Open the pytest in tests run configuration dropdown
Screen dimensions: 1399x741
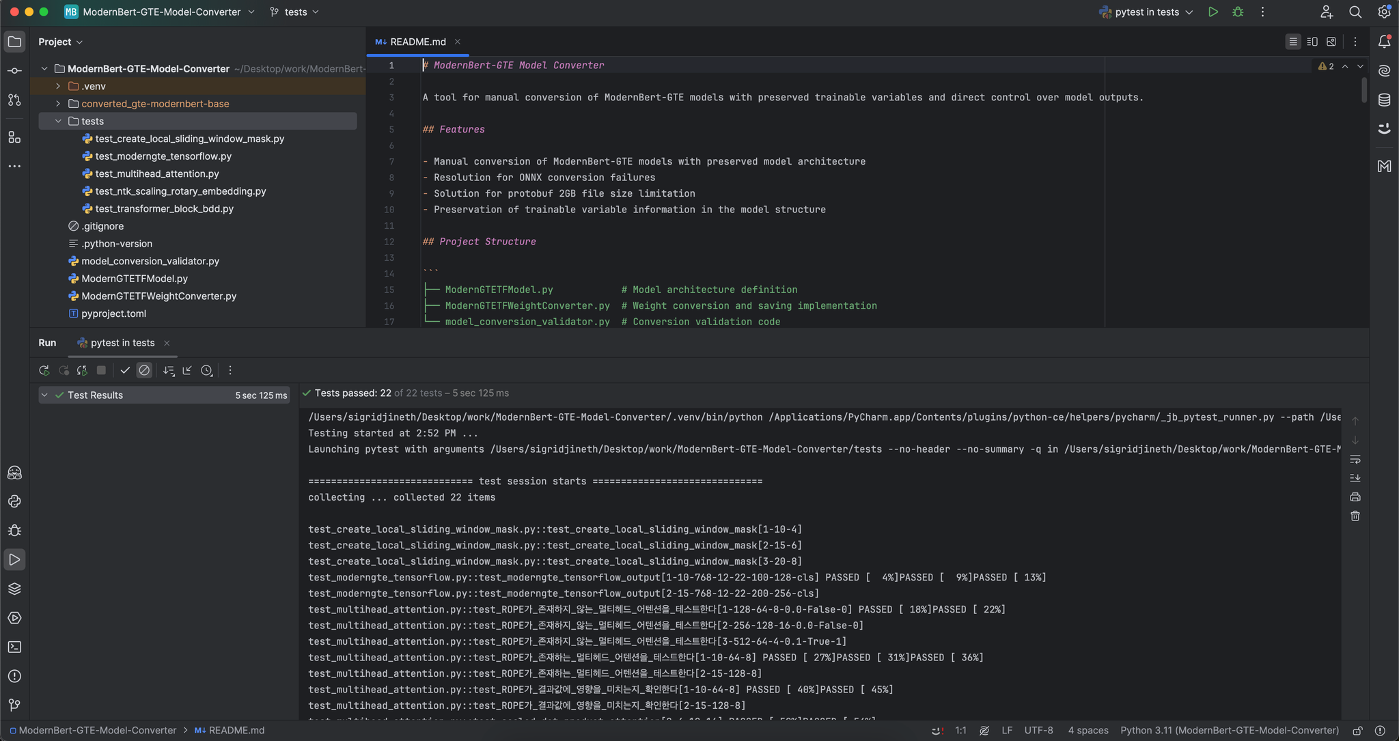1146,12
